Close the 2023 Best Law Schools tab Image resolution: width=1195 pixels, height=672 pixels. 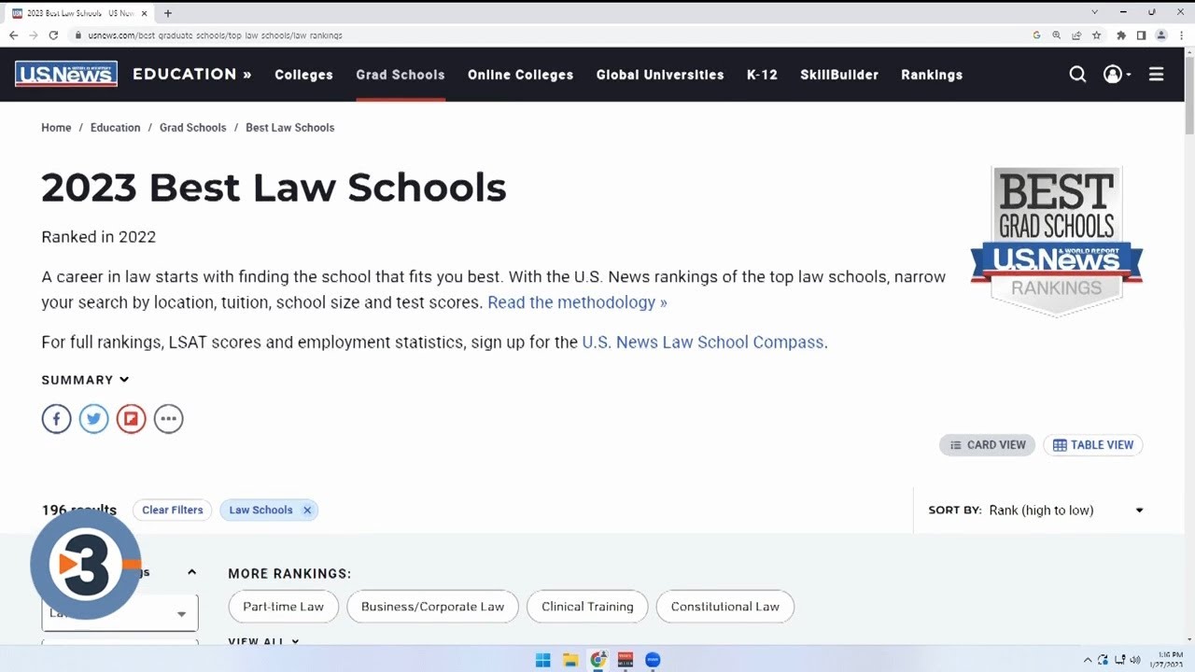point(144,13)
